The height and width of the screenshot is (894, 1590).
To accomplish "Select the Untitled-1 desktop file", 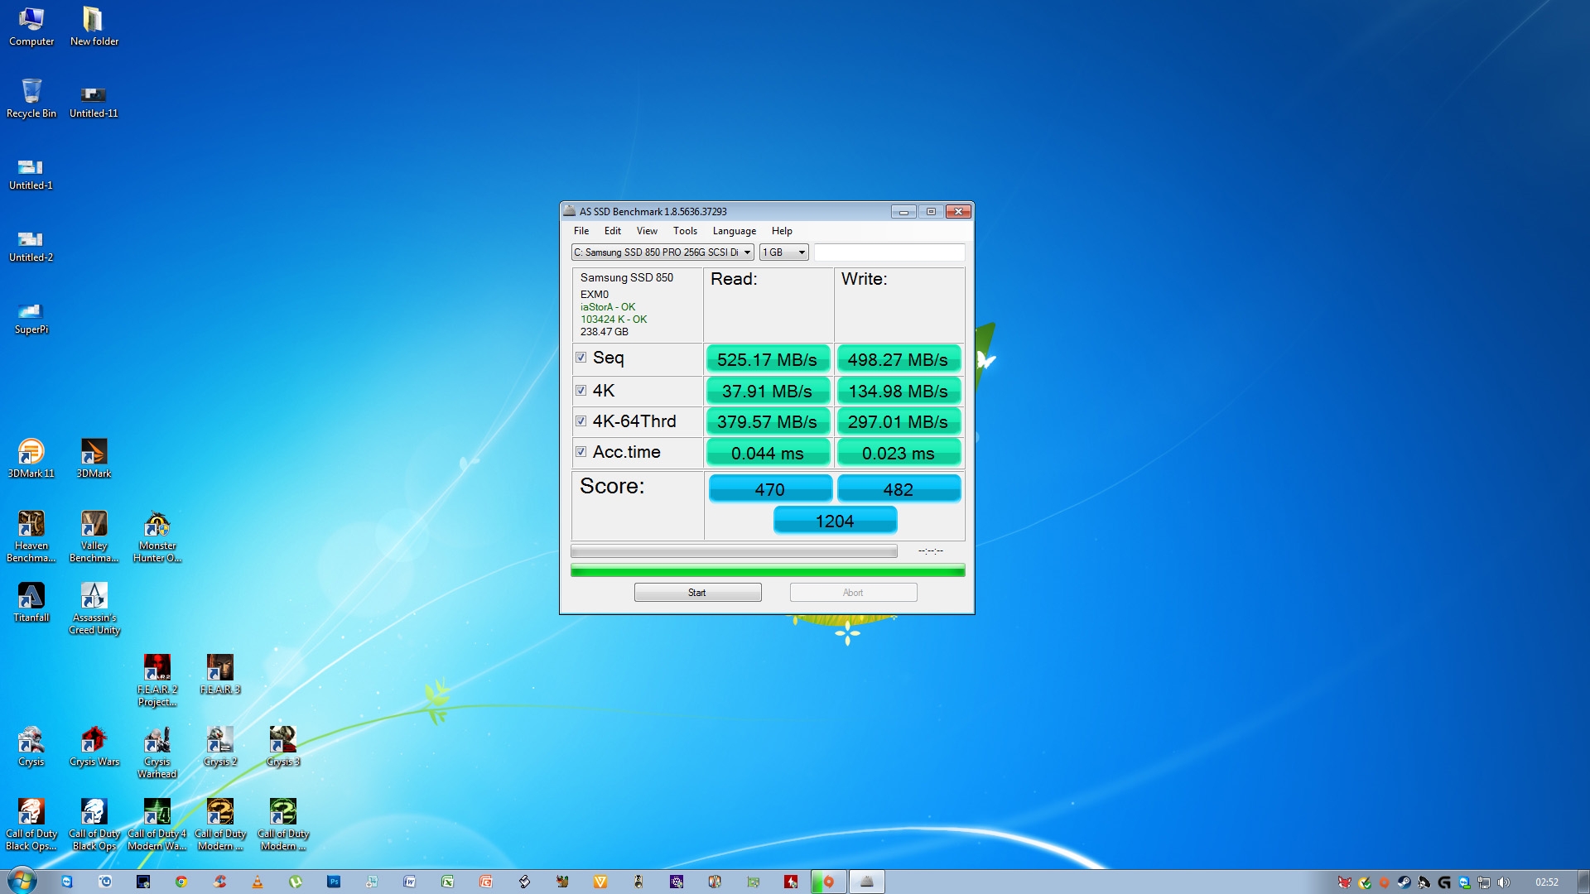I will (x=31, y=173).
